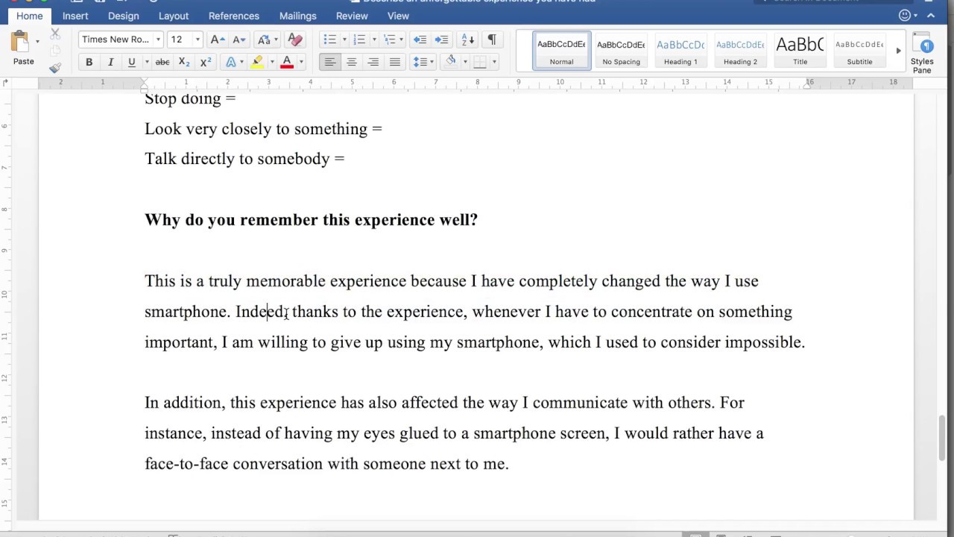Screen dimensions: 954x537
Task: Switch to the Design tab
Action: (x=123, y=16)
